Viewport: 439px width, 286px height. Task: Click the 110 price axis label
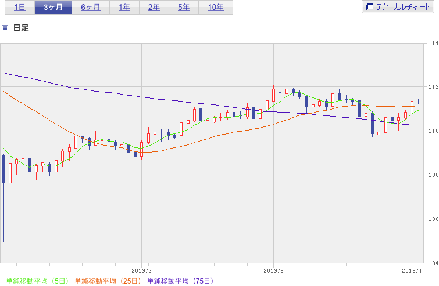click(434, 131)
